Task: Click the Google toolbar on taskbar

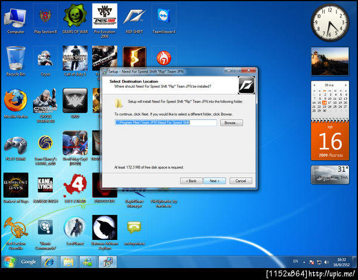Action: click(x=28, y=262)
